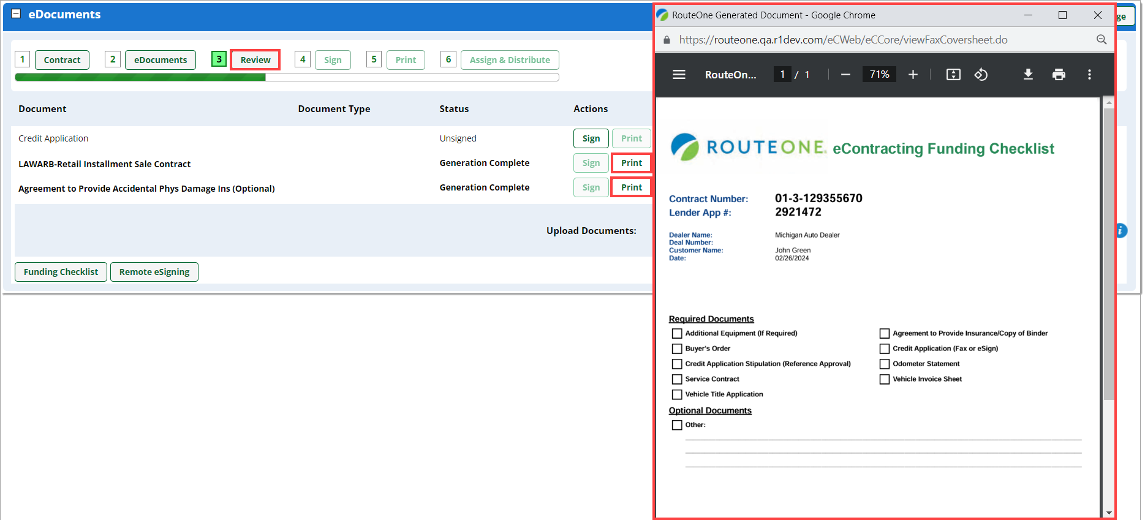Fit the PDF to page
This screenshot has width=1145, height=520.
[x=953, y=75]
